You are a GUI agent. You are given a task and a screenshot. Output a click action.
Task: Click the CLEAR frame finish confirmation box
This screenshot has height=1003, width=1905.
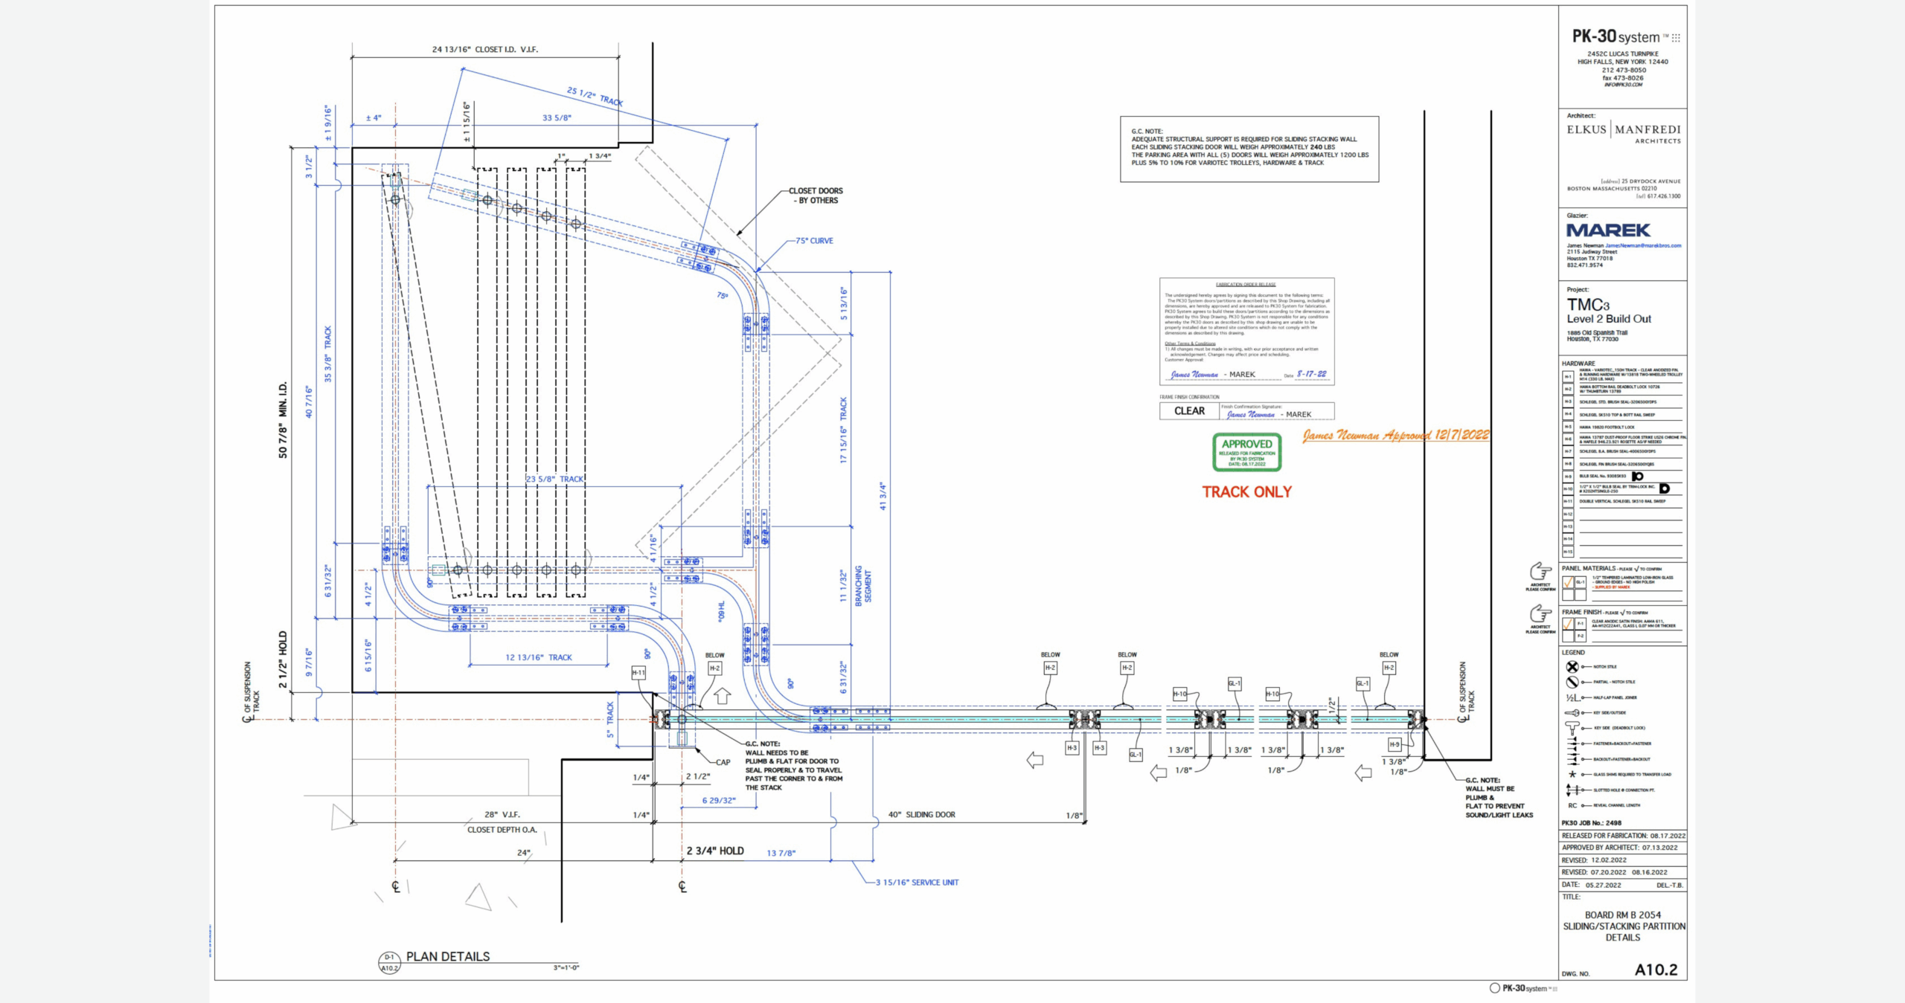pyautogui.click(x=1189, y=411)
